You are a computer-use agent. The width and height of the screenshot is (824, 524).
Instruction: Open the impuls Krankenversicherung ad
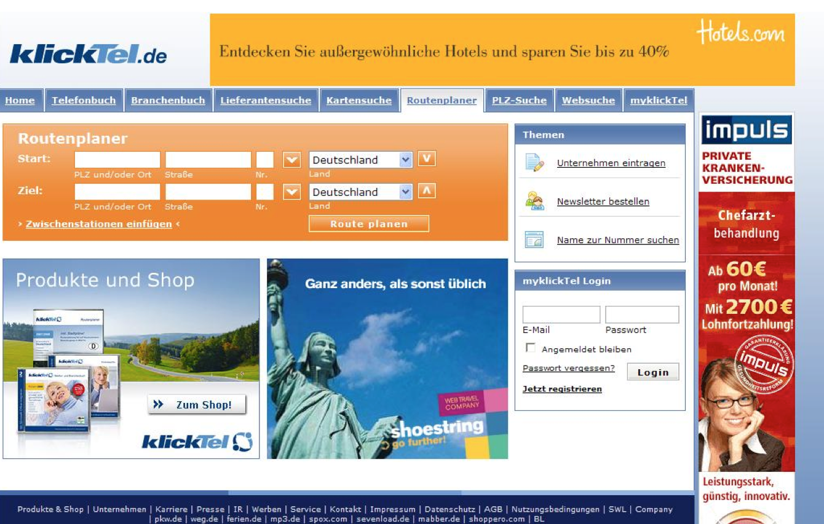pyautogui.click(x=747, y=318)
